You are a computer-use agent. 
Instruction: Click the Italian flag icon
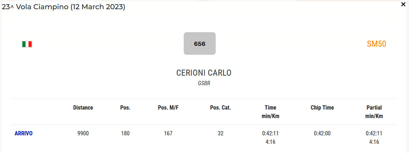[x=27, y=44]
